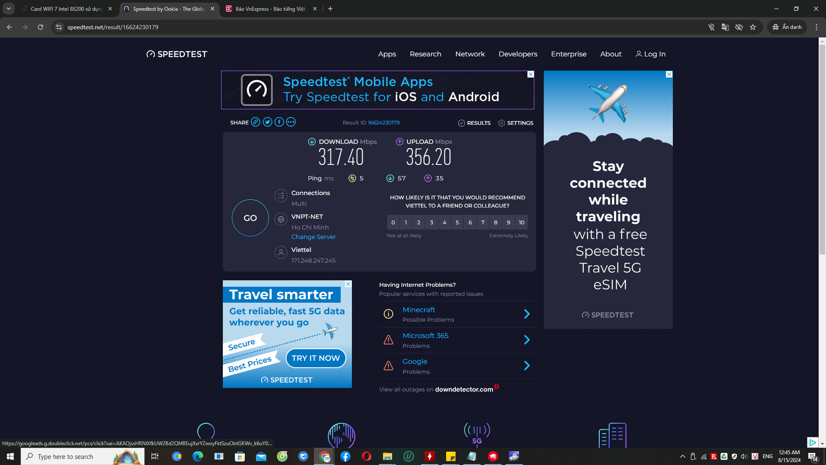The height and width of the screenshot is (465, 826).
Task: Click the Connections mode icon
Action: pos(281,196)
